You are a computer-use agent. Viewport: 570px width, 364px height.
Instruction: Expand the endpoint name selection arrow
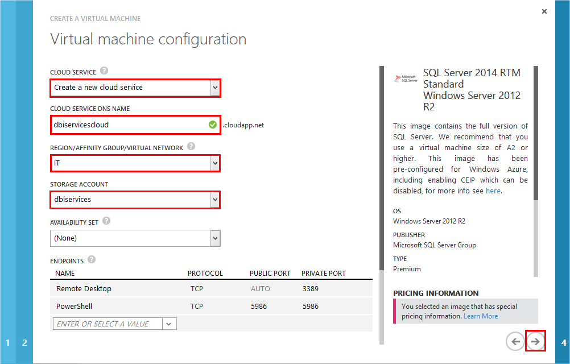pos(169,324)
